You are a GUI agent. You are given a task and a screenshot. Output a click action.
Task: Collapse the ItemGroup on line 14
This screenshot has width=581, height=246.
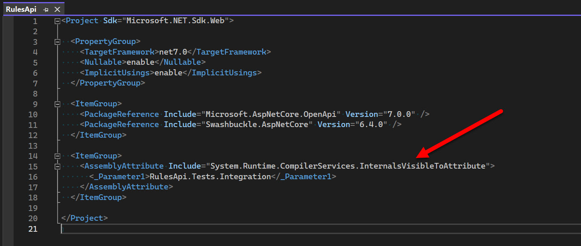(x=57, y=156)
